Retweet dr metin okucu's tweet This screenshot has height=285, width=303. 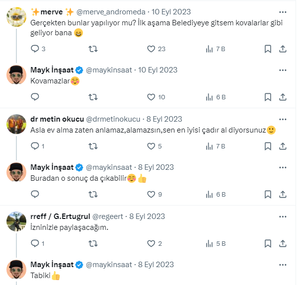(x=92, y=146)
